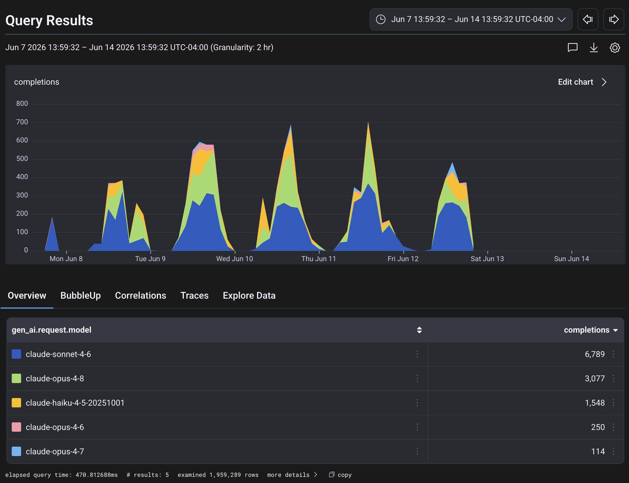
Task: Shift time range forward with right arrow
Action: (x=613, y=19)
